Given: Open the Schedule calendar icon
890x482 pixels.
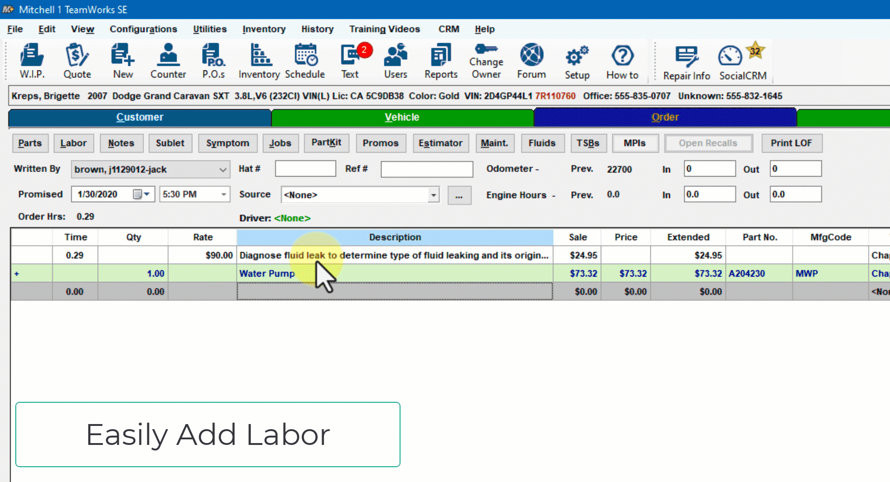Looking at the screenshot, I should pyautogui.click(x=305, y=61).
